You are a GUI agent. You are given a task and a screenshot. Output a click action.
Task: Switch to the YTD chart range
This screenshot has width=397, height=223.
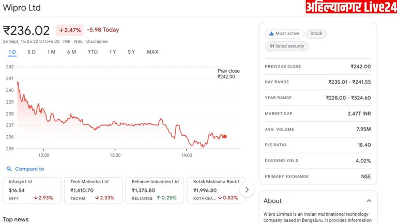[x=93, y=52]
